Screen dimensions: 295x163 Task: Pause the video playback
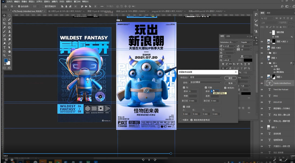pos(149,160)
